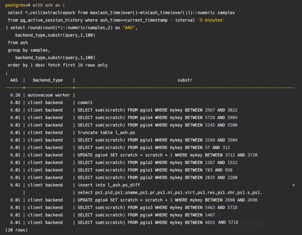302x235 pixels.
Task: Click the order by 1 desc line
Action: [58, 65]
